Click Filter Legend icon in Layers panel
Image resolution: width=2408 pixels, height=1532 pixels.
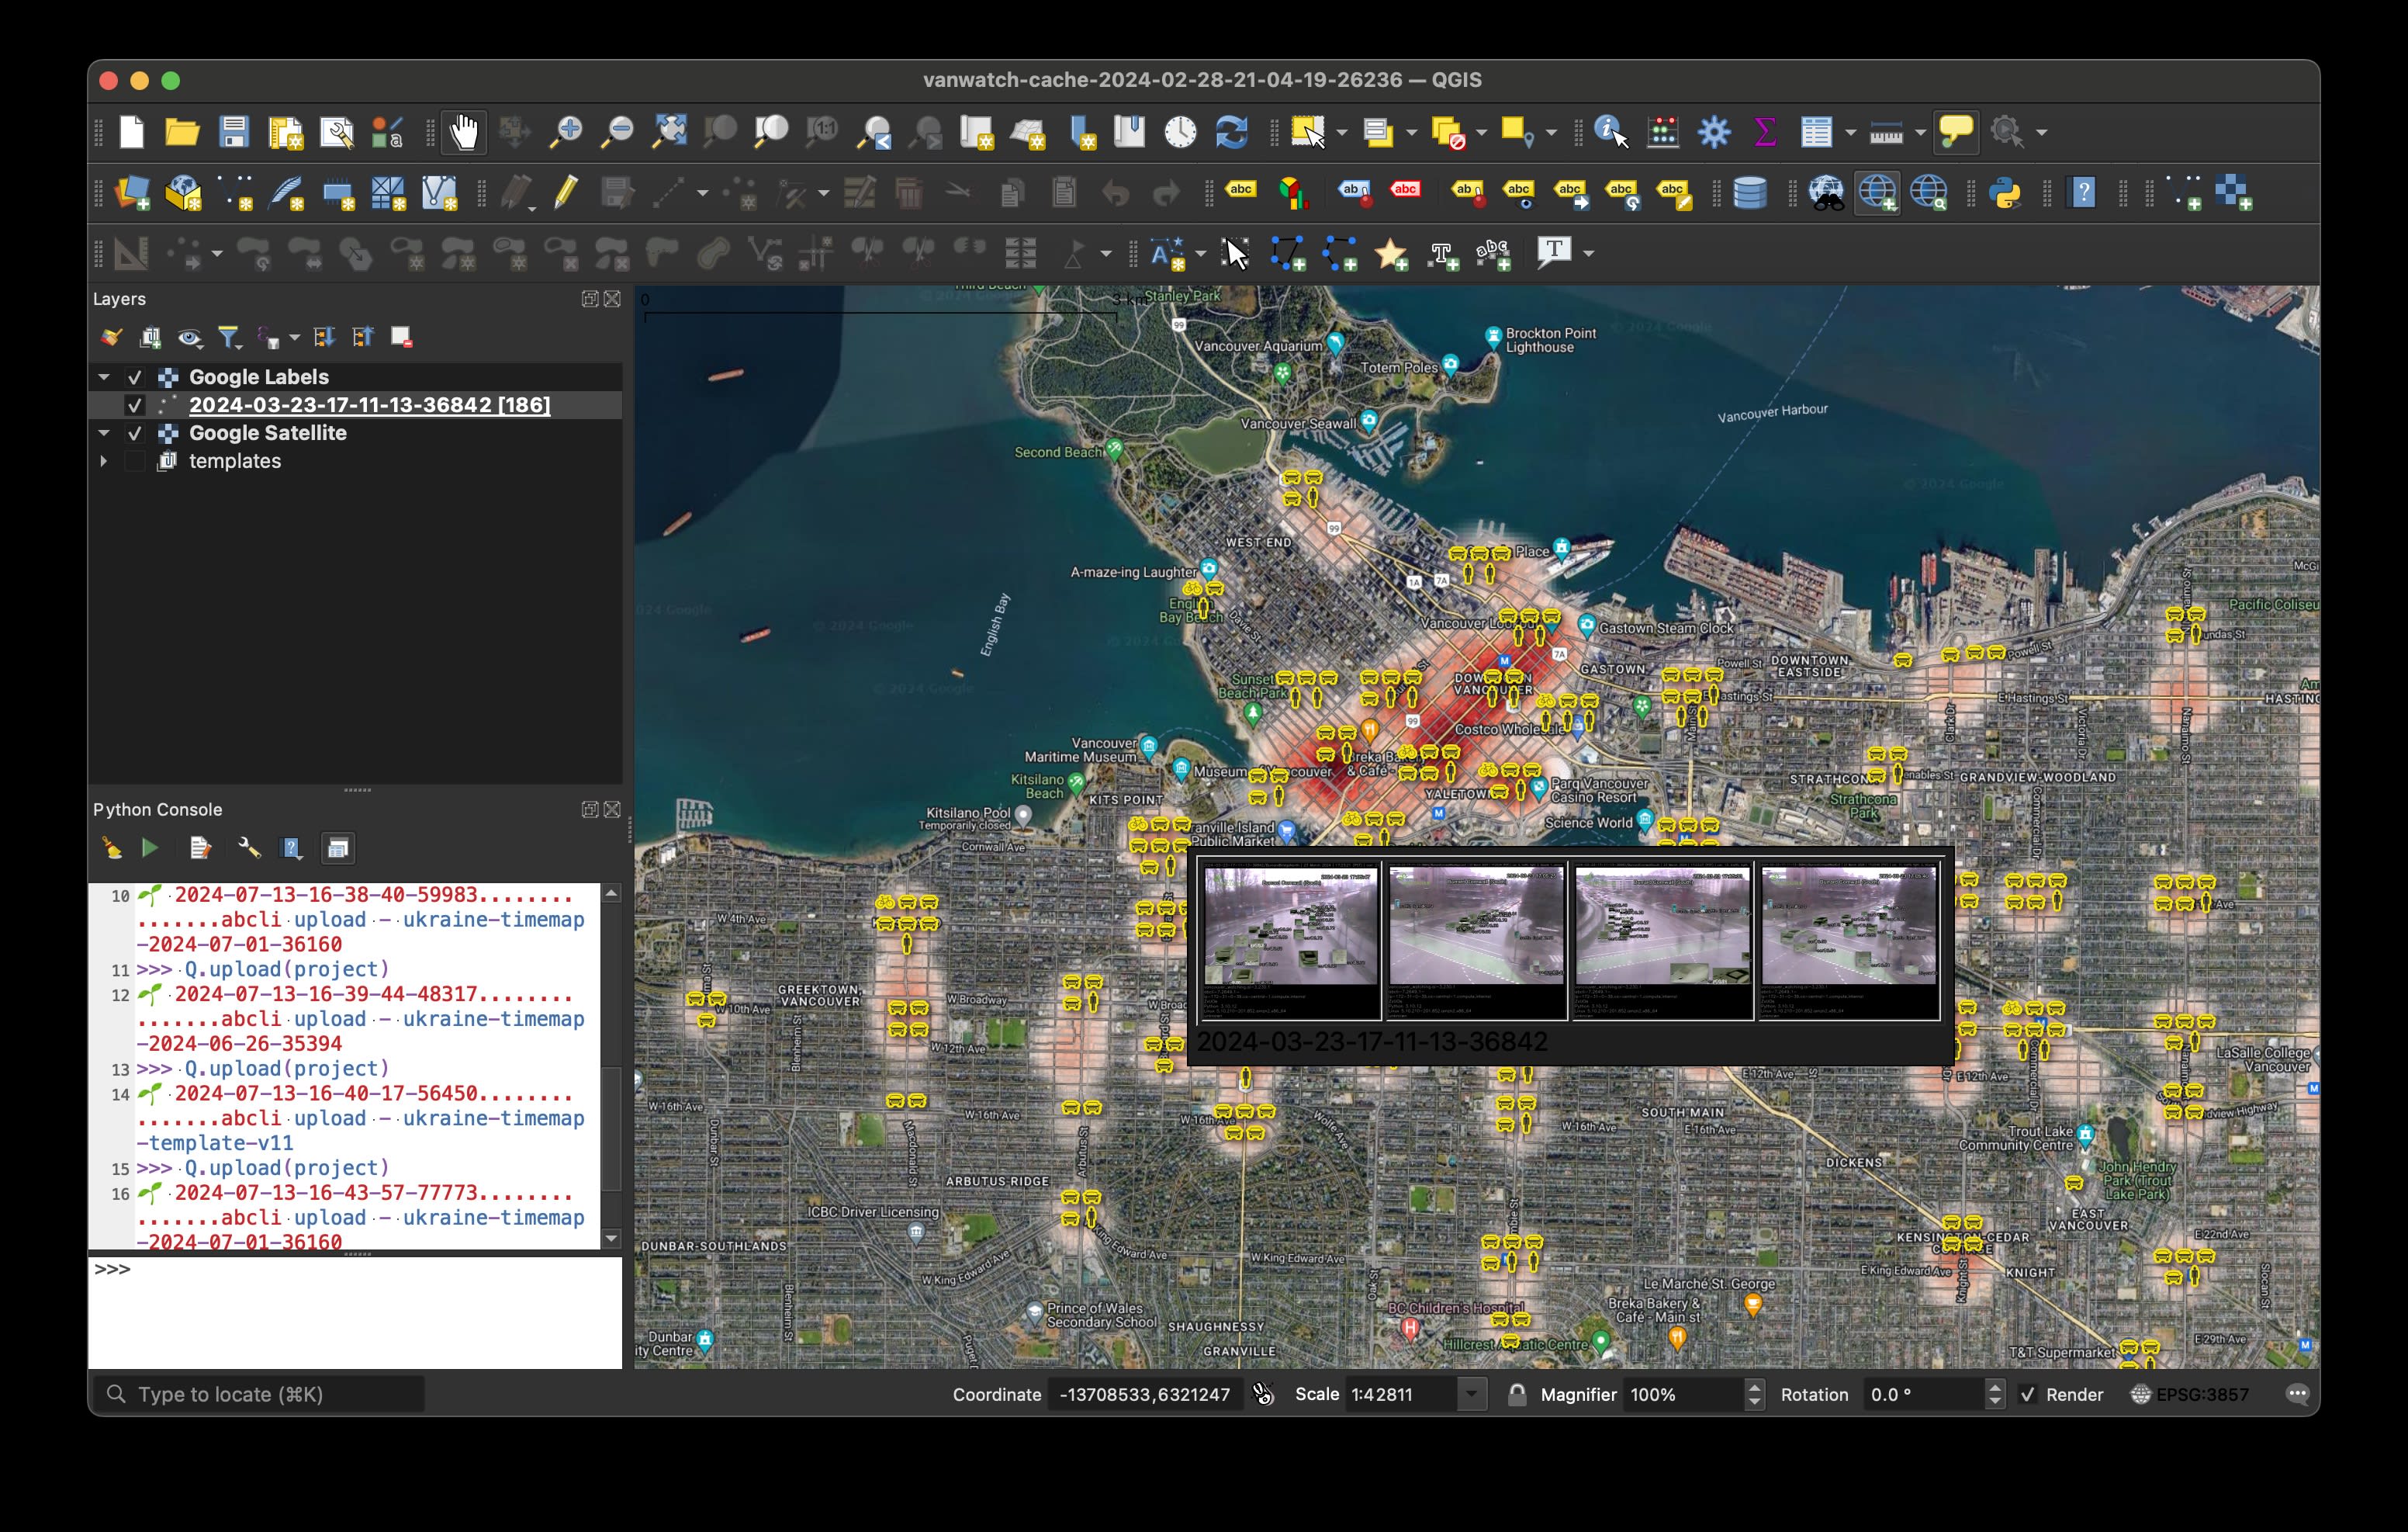(230, 338)
